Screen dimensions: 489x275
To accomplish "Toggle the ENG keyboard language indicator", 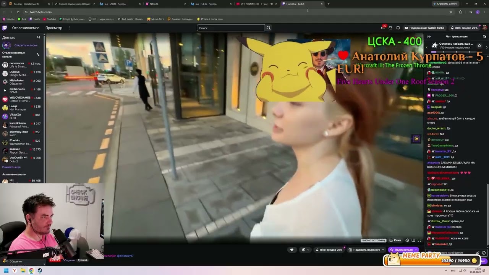I will 453,271.
